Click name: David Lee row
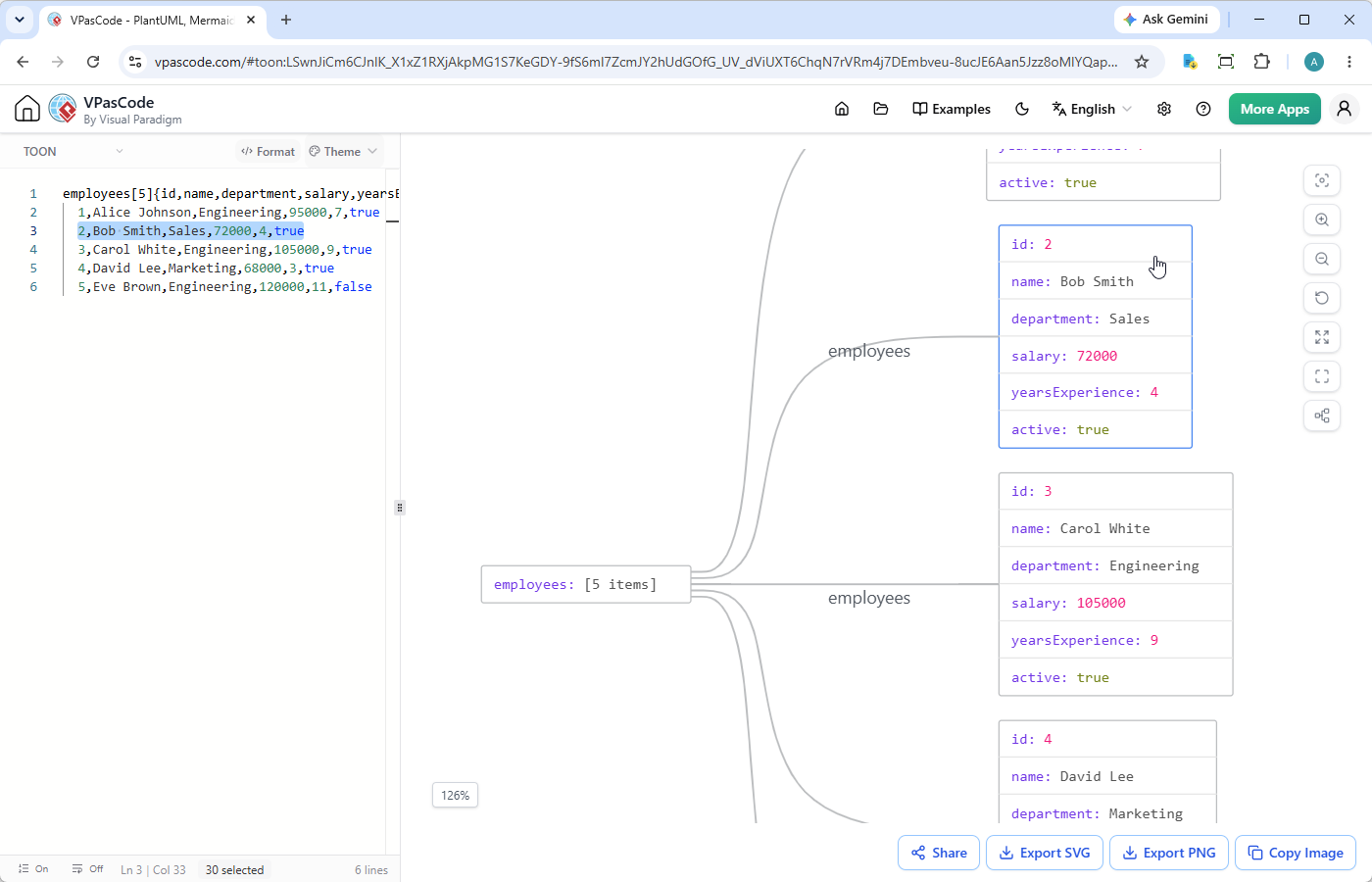Screen dimensions: 1372x882 coord(1107,776)
